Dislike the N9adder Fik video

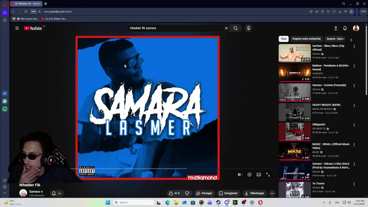pyautogui.click(x=187, y=193)
